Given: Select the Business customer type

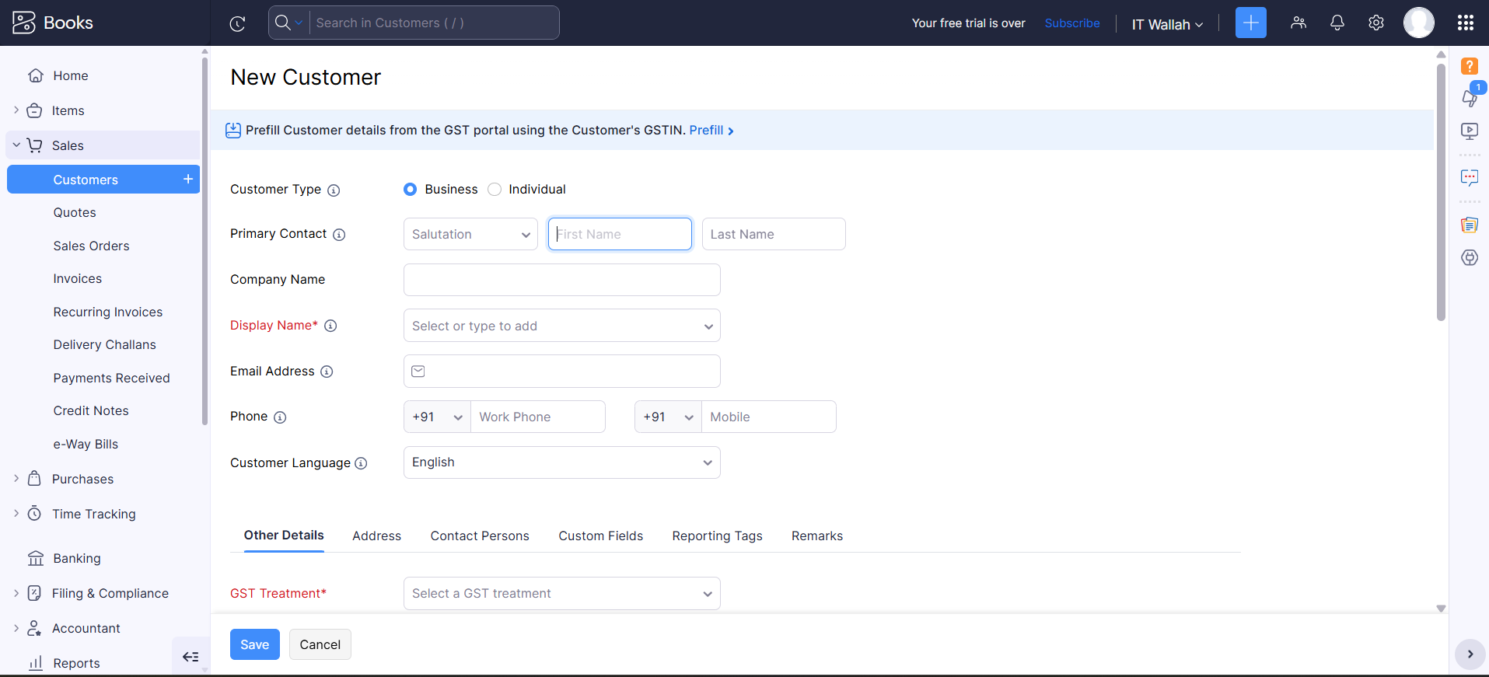Looking at the screenshot, I should 410,189.
